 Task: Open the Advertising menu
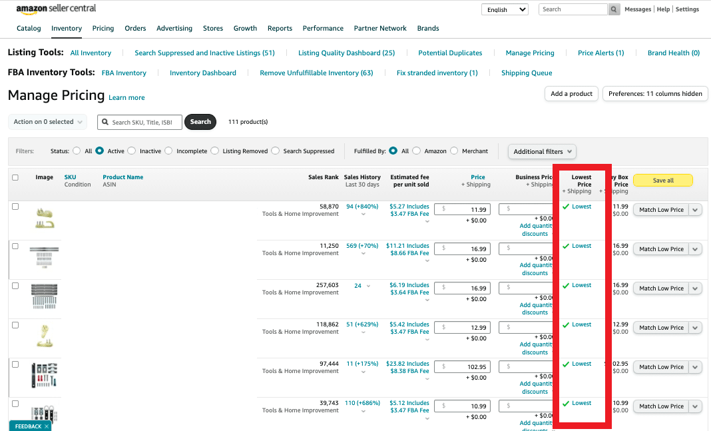[174, 28]
